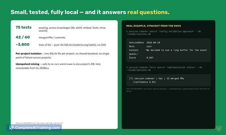Click the 'session-indexer search "config validation approach"' command

pos(164,33)
